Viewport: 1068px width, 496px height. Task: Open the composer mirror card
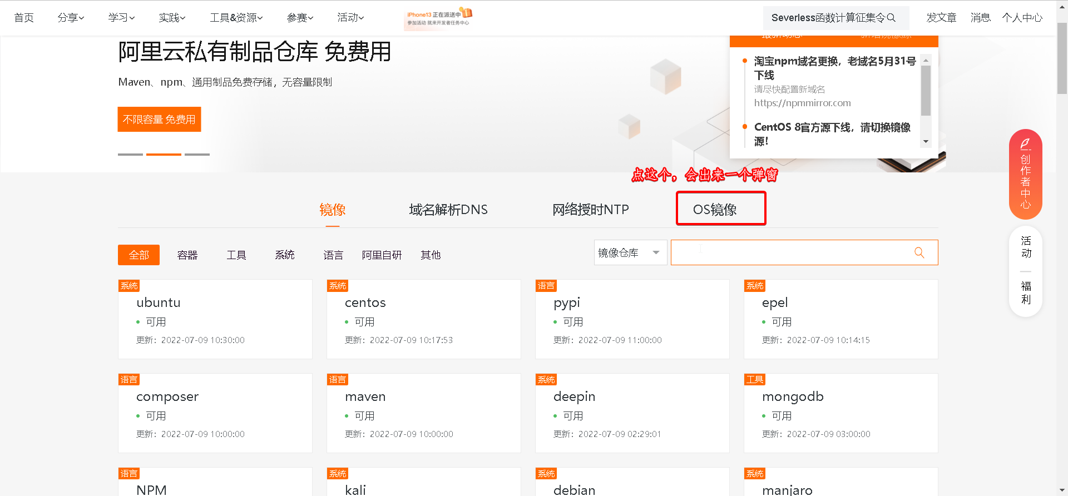pyautogui.click(x=215, y=413)
